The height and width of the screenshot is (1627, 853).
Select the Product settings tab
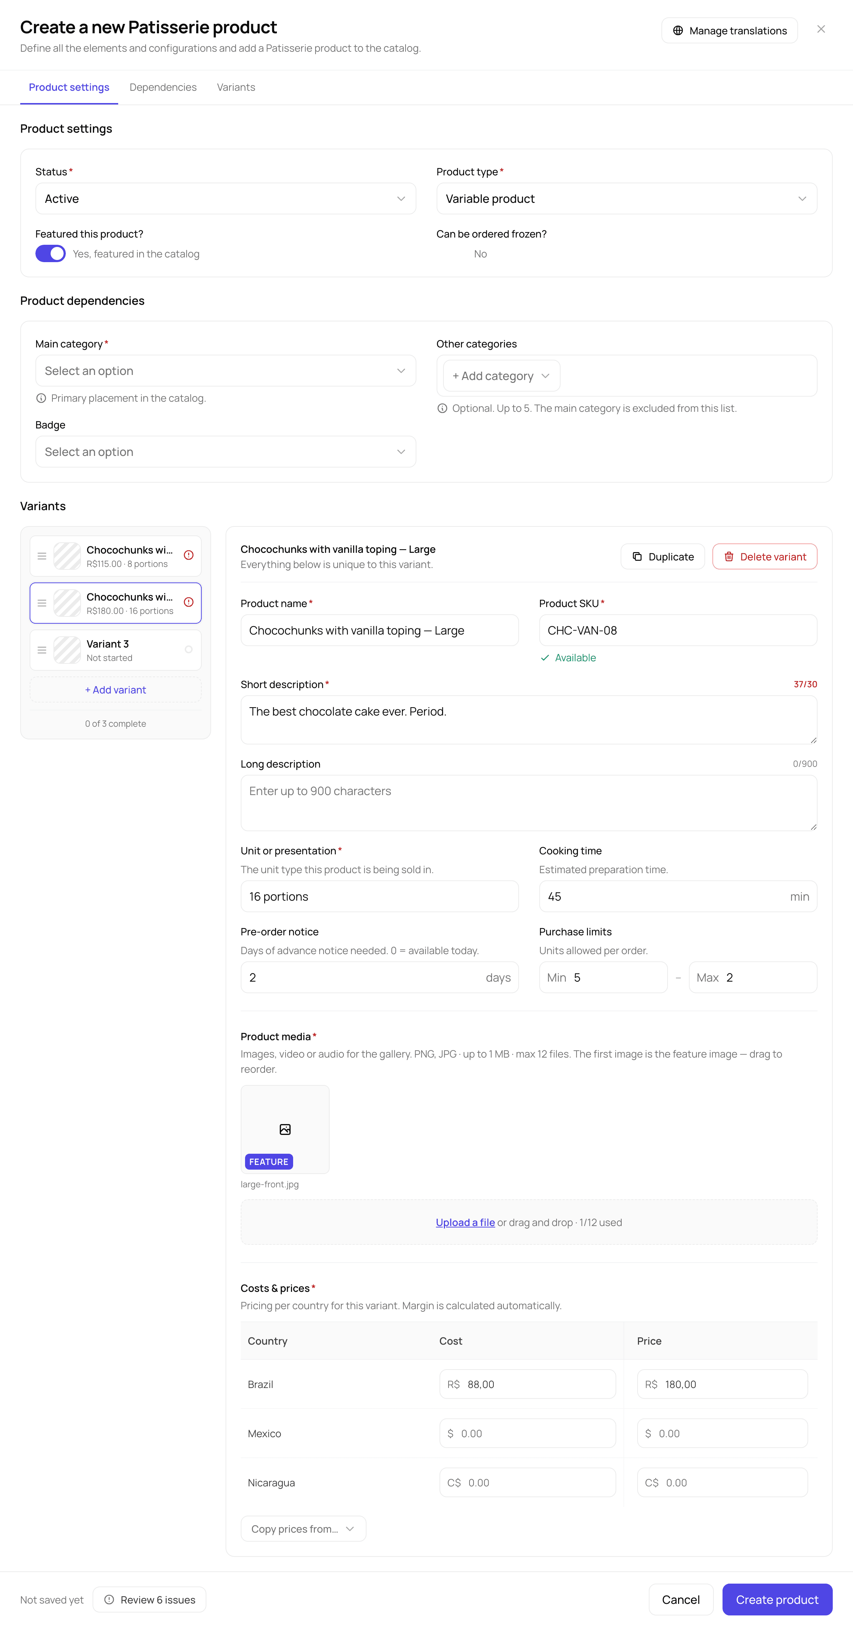tap(69, 87)
